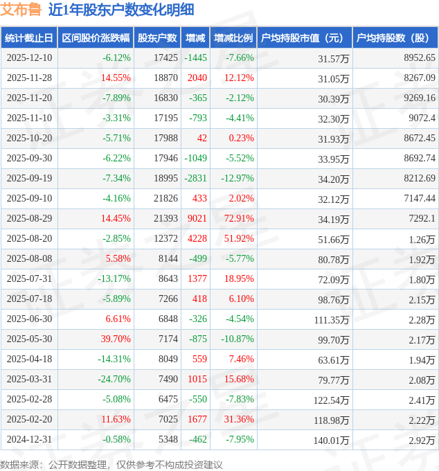The image size is (439, 471).
Task: Click the 艾布鲁 stock name in the title
Action: (21, 10)
